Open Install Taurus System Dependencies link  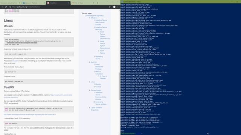pyautogui.click(x=105, y=35)
